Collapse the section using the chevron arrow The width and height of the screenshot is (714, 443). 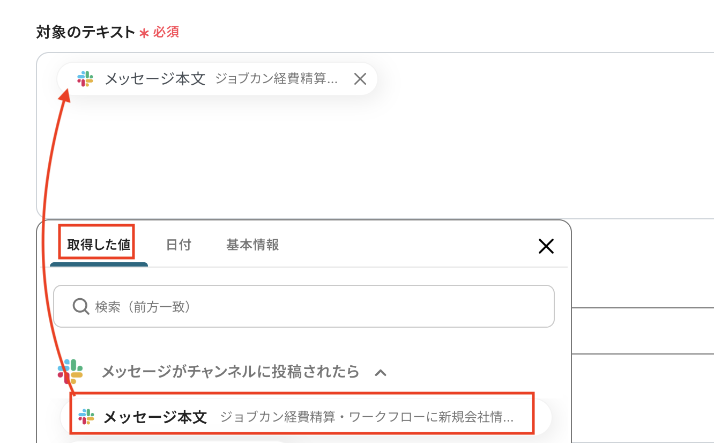(381, 372)
